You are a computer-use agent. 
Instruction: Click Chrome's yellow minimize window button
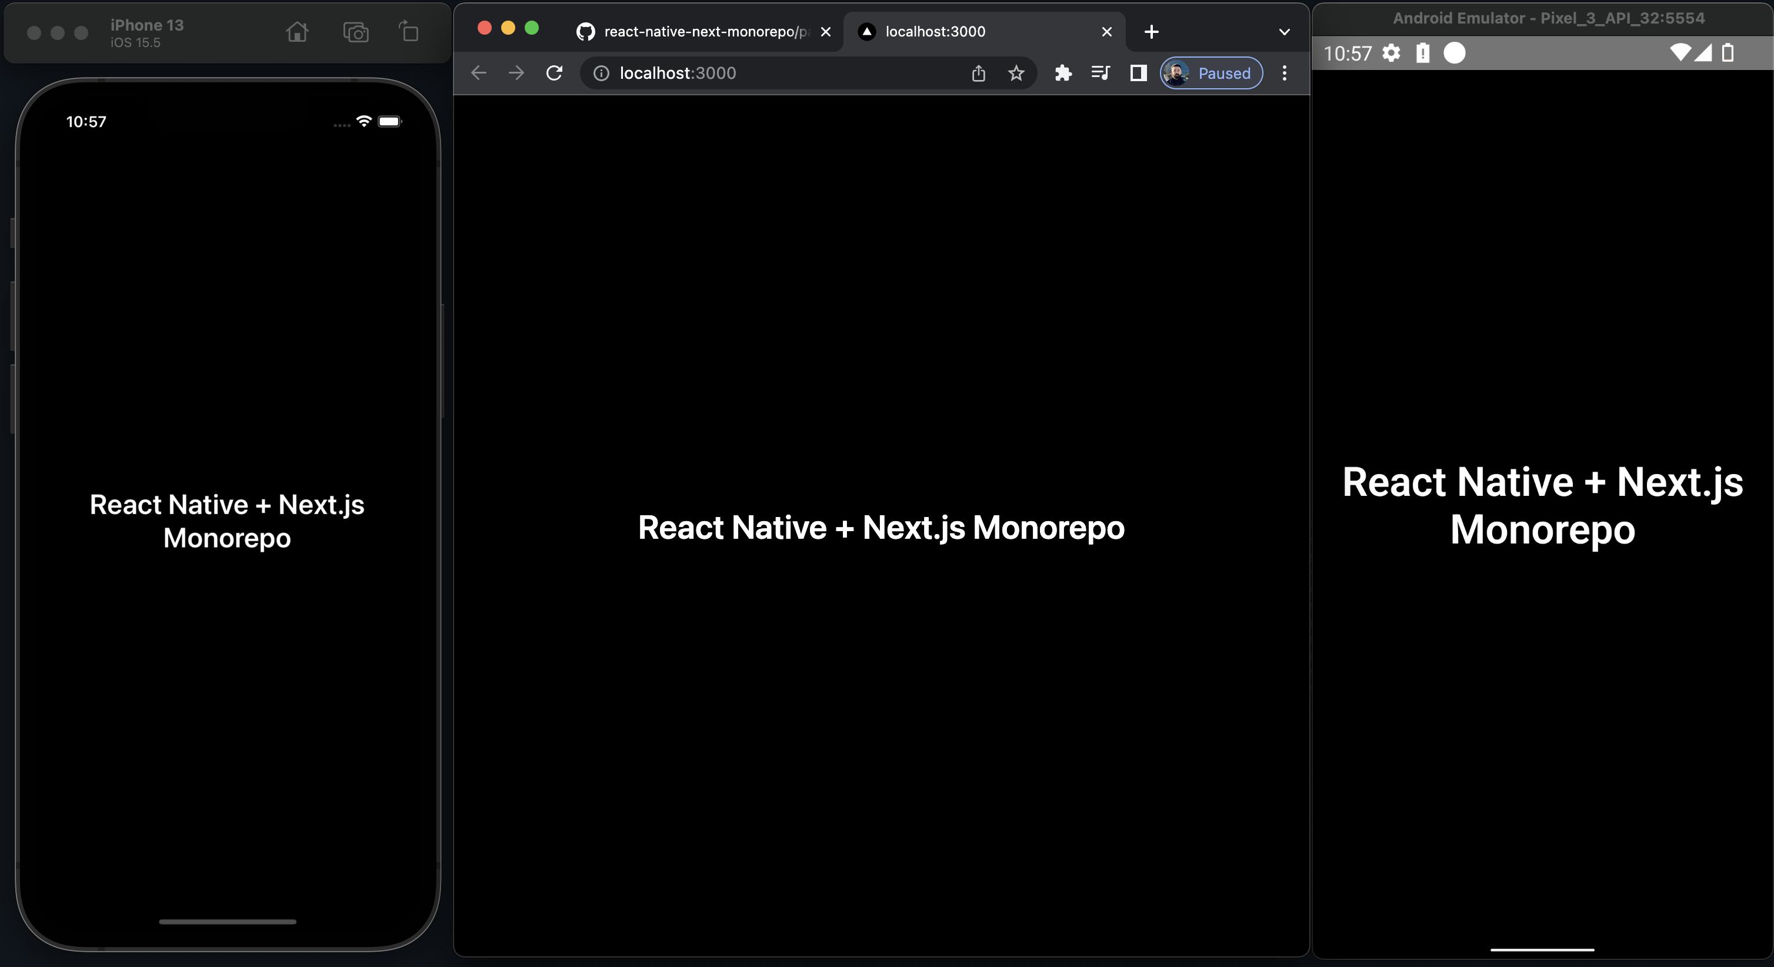[x=508, y=28]
